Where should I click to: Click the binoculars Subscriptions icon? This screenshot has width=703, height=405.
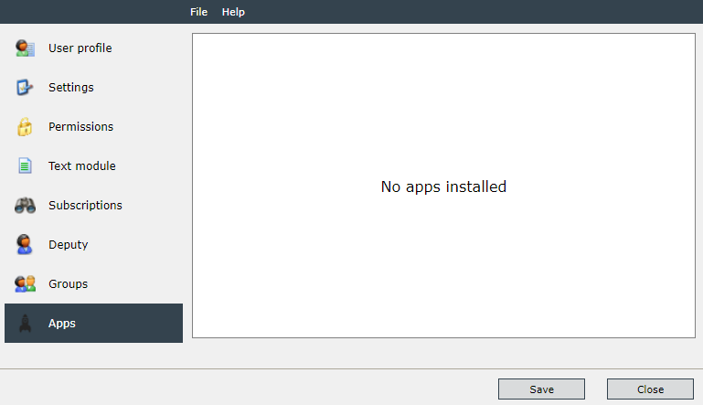(25, 205)
